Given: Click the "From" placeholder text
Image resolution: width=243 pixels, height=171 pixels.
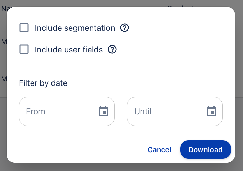Looking at the screenshot, I should point(36,111).
